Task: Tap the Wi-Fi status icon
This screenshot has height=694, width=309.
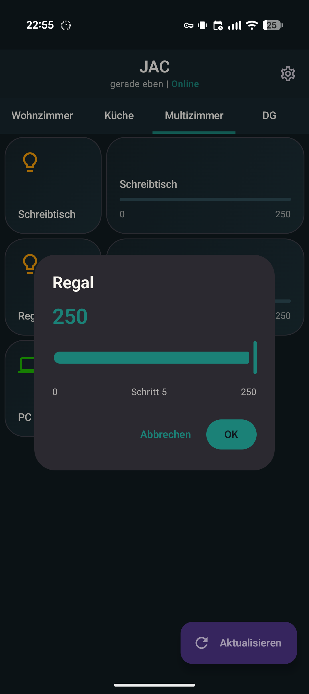Action: tap(252, 25)
